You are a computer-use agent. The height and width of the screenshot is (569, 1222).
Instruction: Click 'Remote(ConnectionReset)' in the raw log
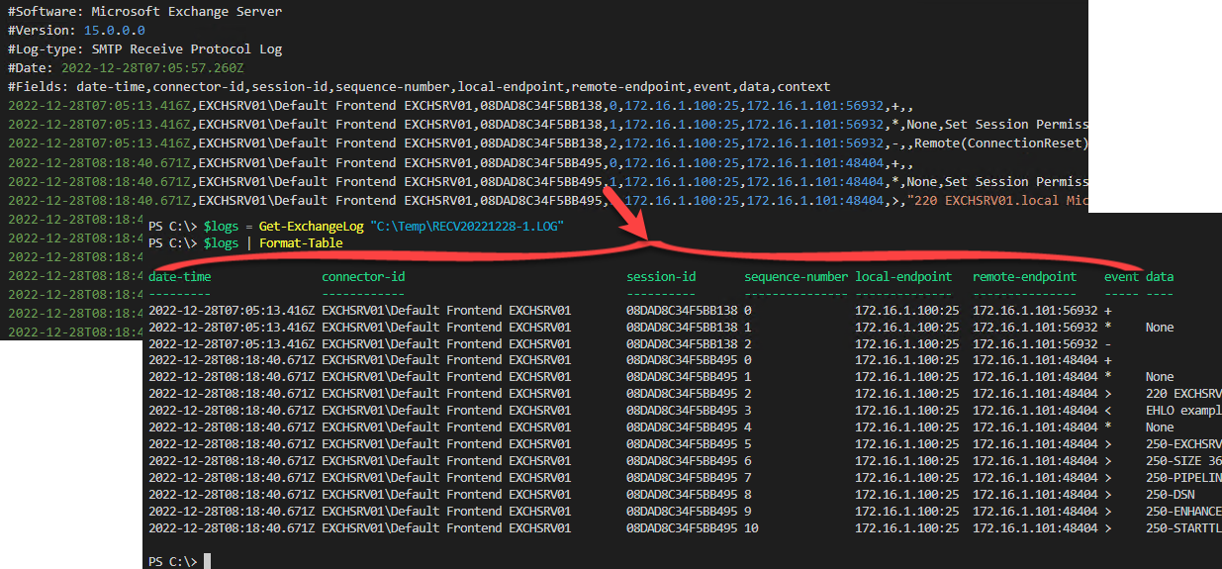pyautogui.click(x=1002, y=143)
